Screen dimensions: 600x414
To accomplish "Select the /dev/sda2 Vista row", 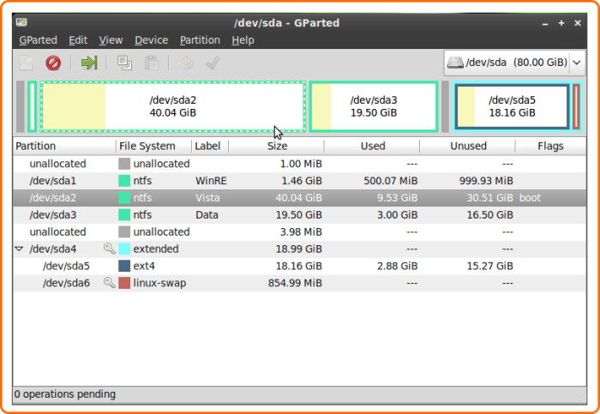I will [299, 198].
